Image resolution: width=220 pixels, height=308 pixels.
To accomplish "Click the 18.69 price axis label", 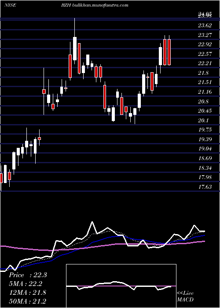I will (205, 158).
